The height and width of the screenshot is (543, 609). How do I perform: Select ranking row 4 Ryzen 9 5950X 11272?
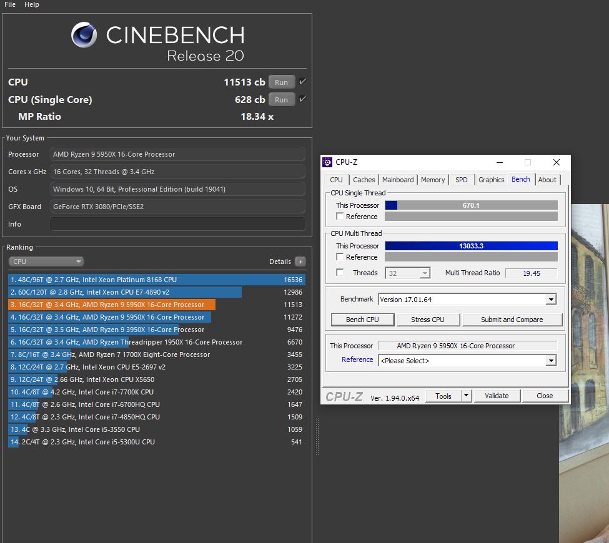click(157, 317)
